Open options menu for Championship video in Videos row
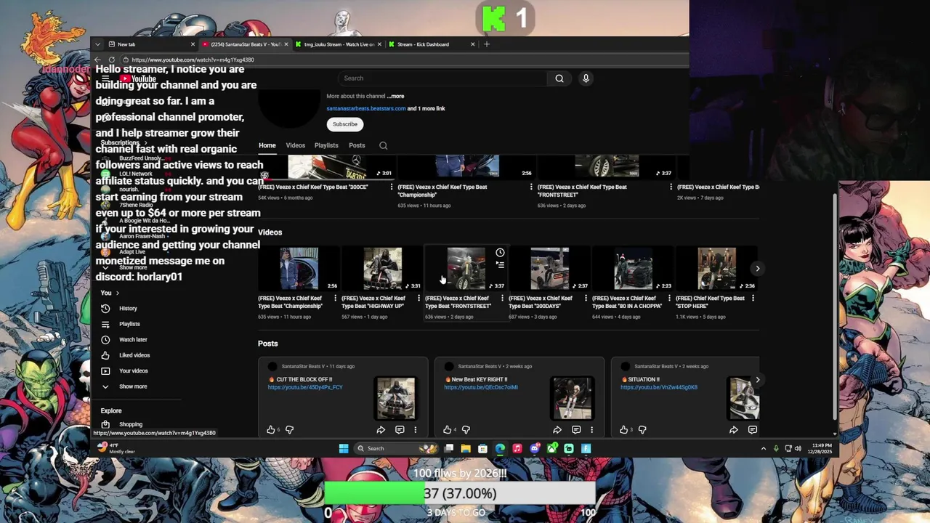Viewport: 930px width, 523px height. (x=335, y=298)
